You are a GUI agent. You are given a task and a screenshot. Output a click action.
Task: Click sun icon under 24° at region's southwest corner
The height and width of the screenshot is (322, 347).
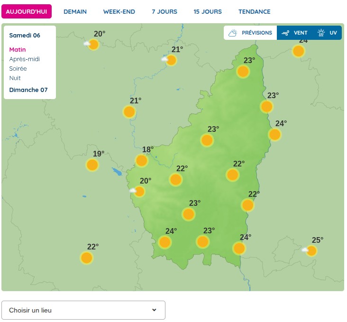[x=164, y=242]
